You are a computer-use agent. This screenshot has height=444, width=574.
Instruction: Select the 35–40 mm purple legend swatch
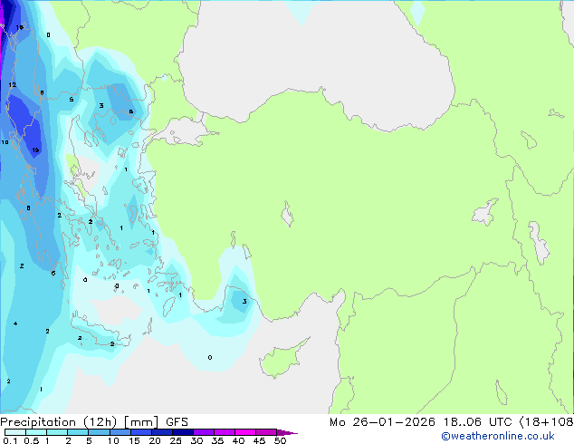tap(225, 432)
